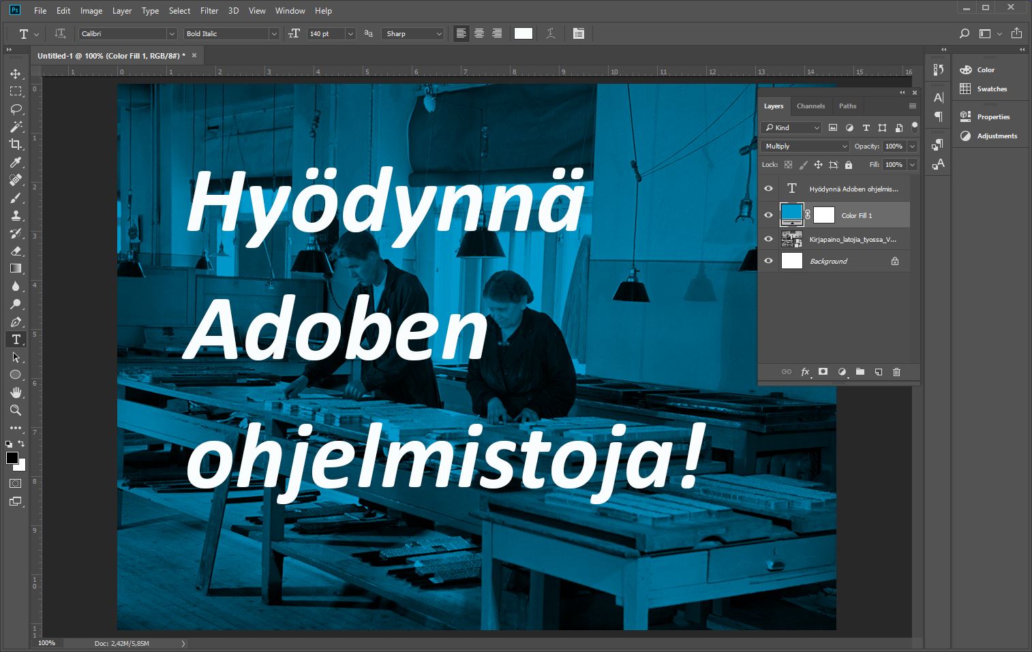
Task: Toggle Lock all in Layers panel
Action: [x=849, y=165]
